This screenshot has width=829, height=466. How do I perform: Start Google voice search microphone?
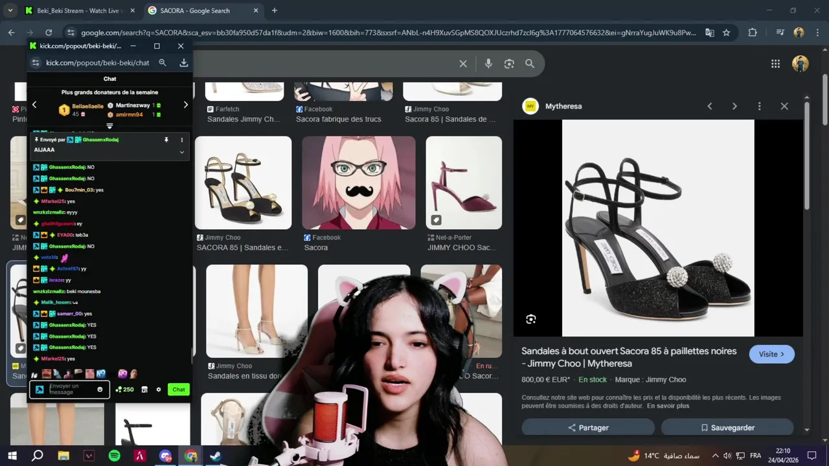488,63
